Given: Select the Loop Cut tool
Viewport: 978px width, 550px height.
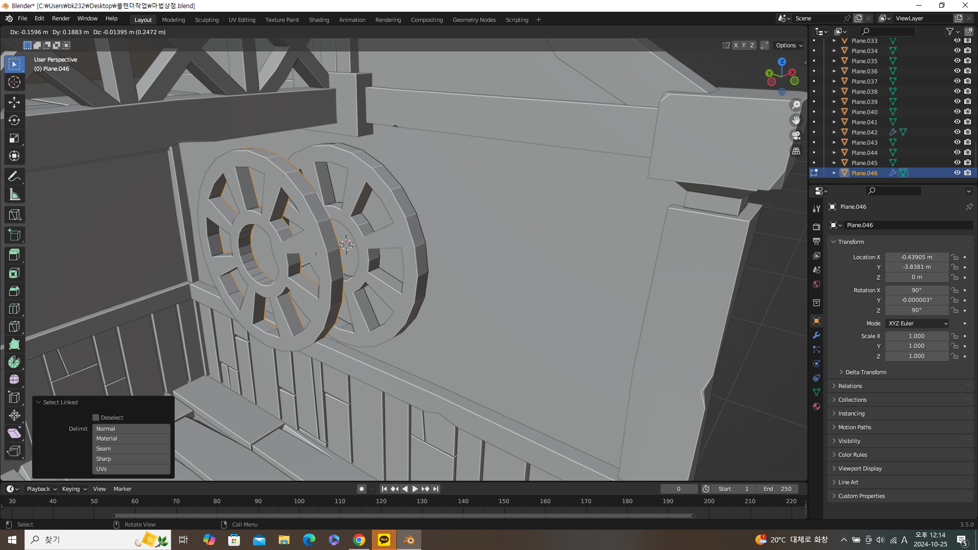Looking at the screenshot, I should click(14, 309).
